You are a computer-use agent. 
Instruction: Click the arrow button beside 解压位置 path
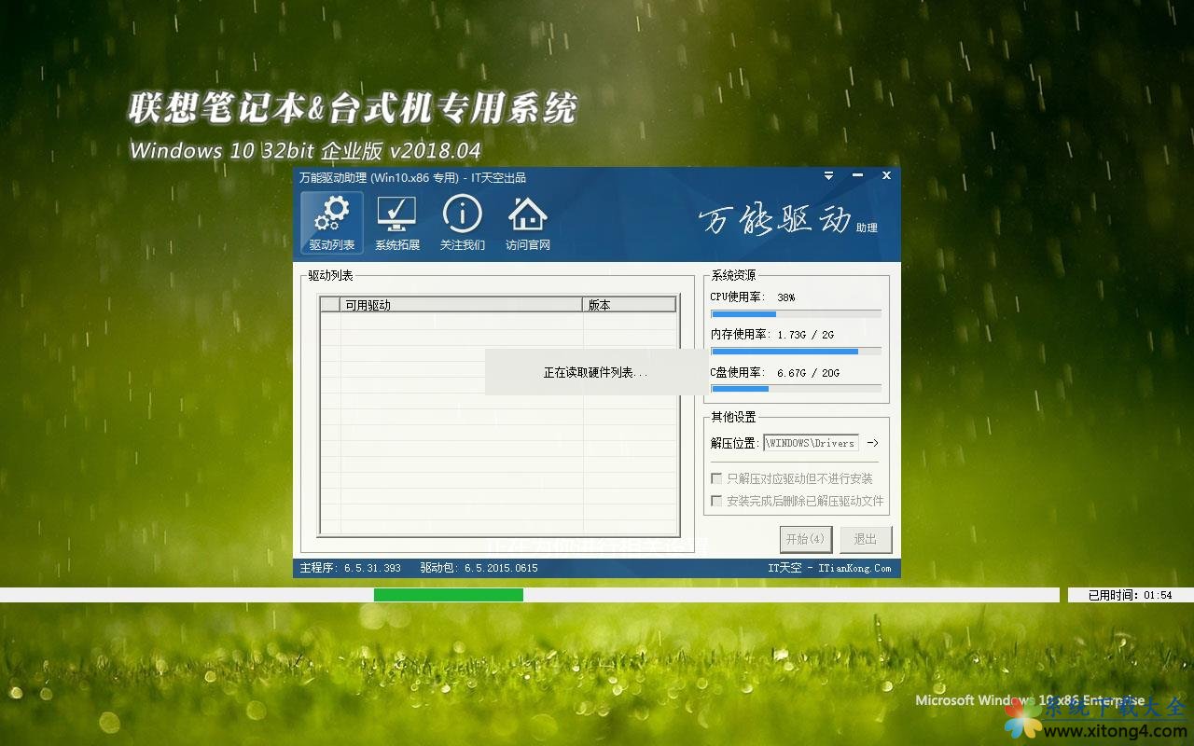tap(872, 443)
